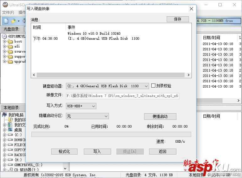
Task: Enable the 刻录校验 verify checkbox
Action: click(153, 85)
